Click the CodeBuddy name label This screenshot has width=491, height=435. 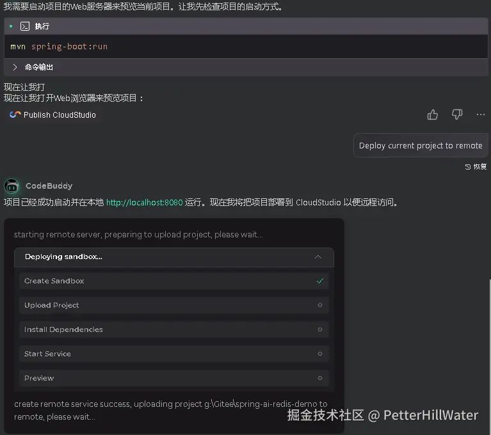point(49,186)
